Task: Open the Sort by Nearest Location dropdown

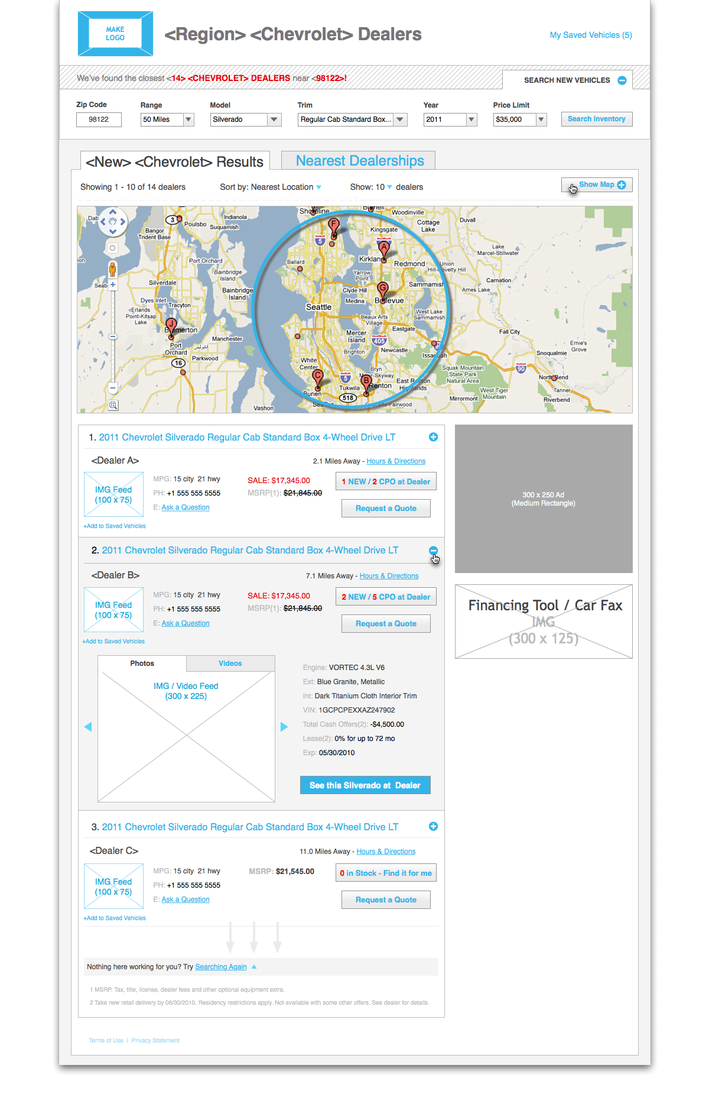Action: tap(271, 187)
